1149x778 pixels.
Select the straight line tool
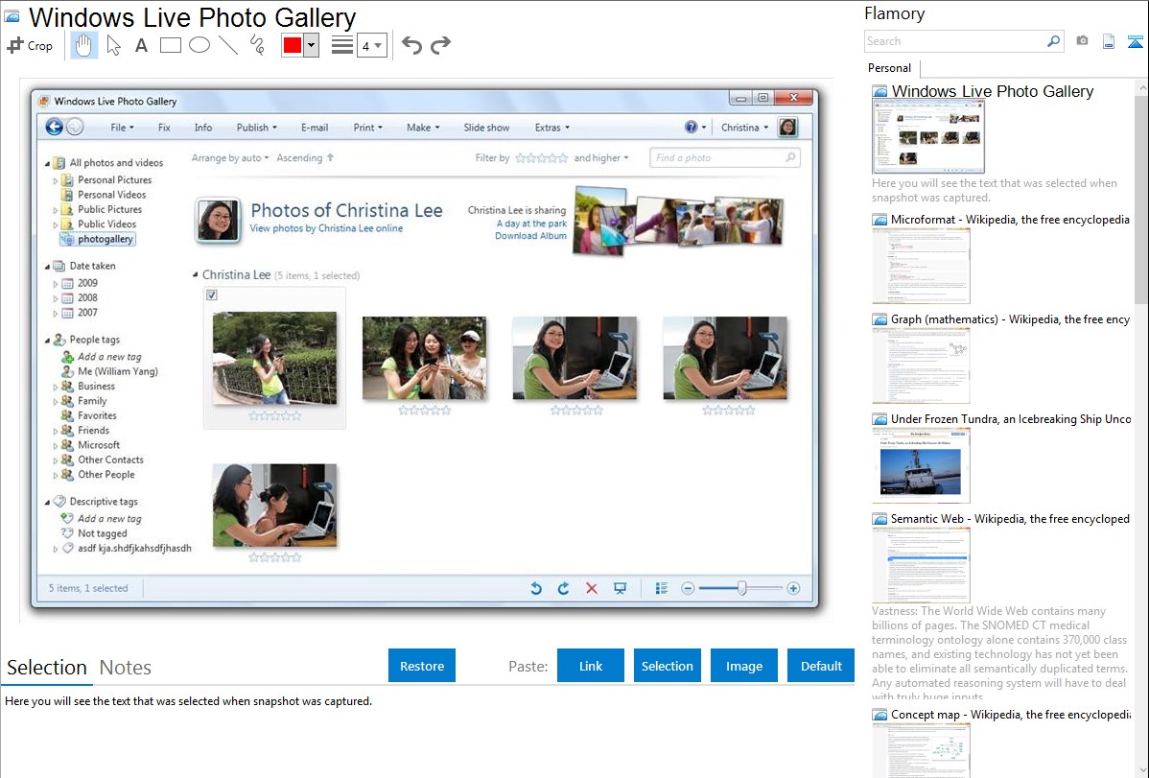click(x=228, y=45)
